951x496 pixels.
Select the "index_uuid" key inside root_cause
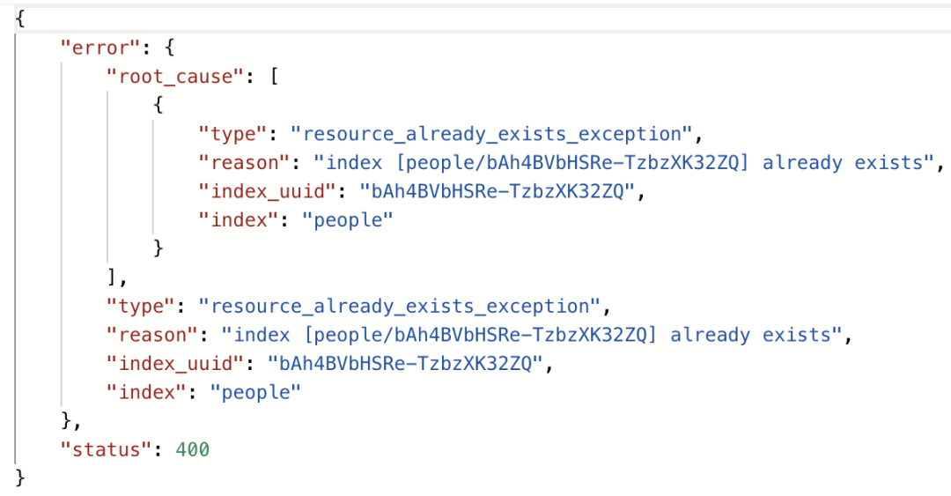click(268, 191)
